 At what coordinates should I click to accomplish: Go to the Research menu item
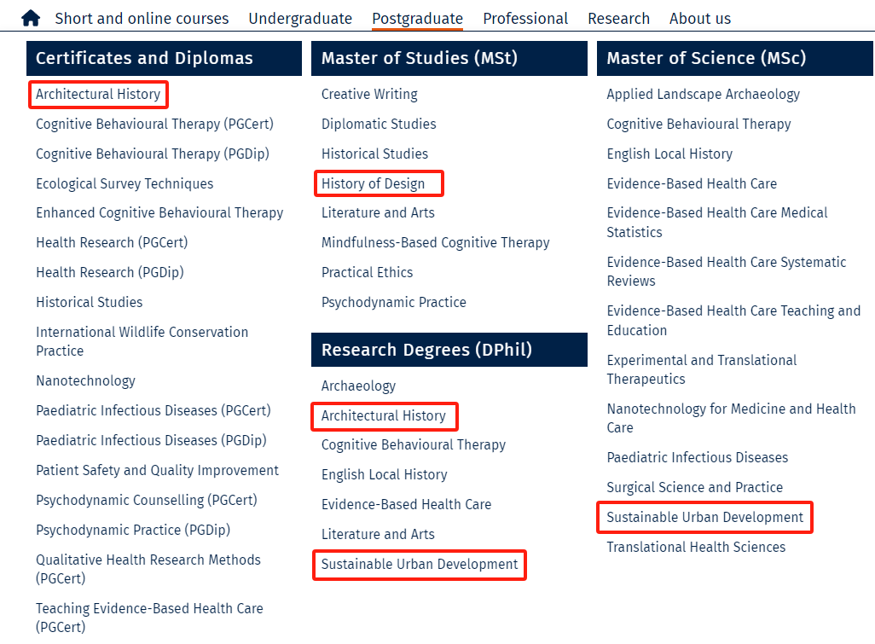618,19
